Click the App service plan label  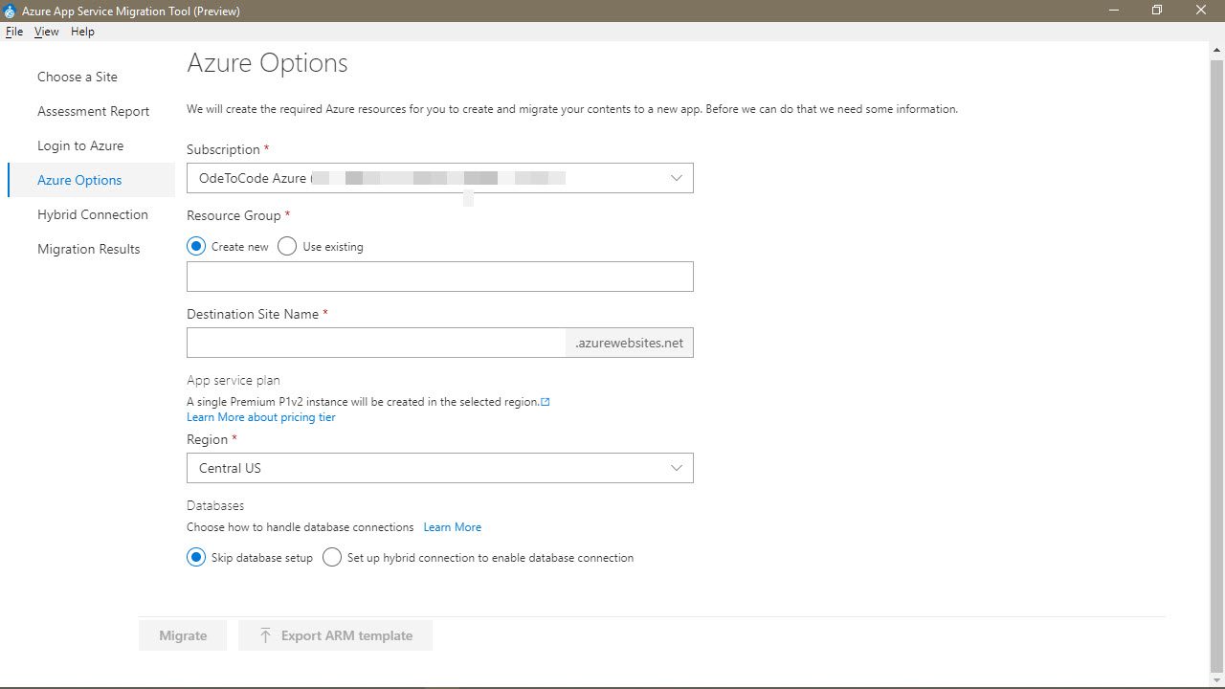[x=234, y=380]
